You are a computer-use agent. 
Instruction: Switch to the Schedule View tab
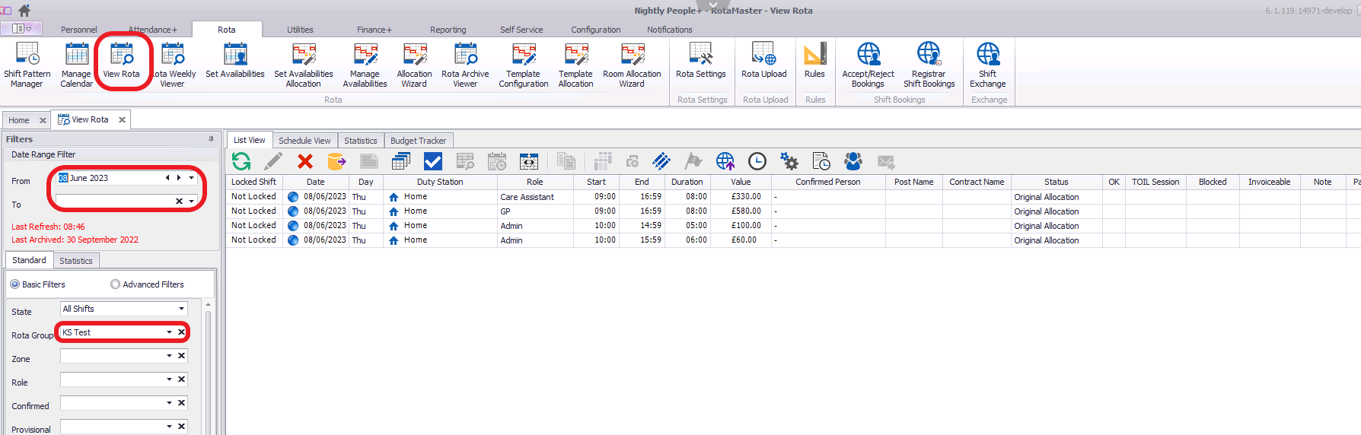(x=304, y=141)
